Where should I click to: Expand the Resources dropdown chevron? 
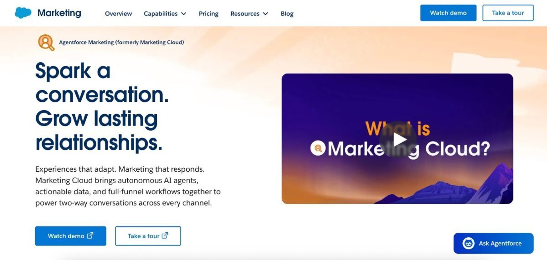(266, 14)
